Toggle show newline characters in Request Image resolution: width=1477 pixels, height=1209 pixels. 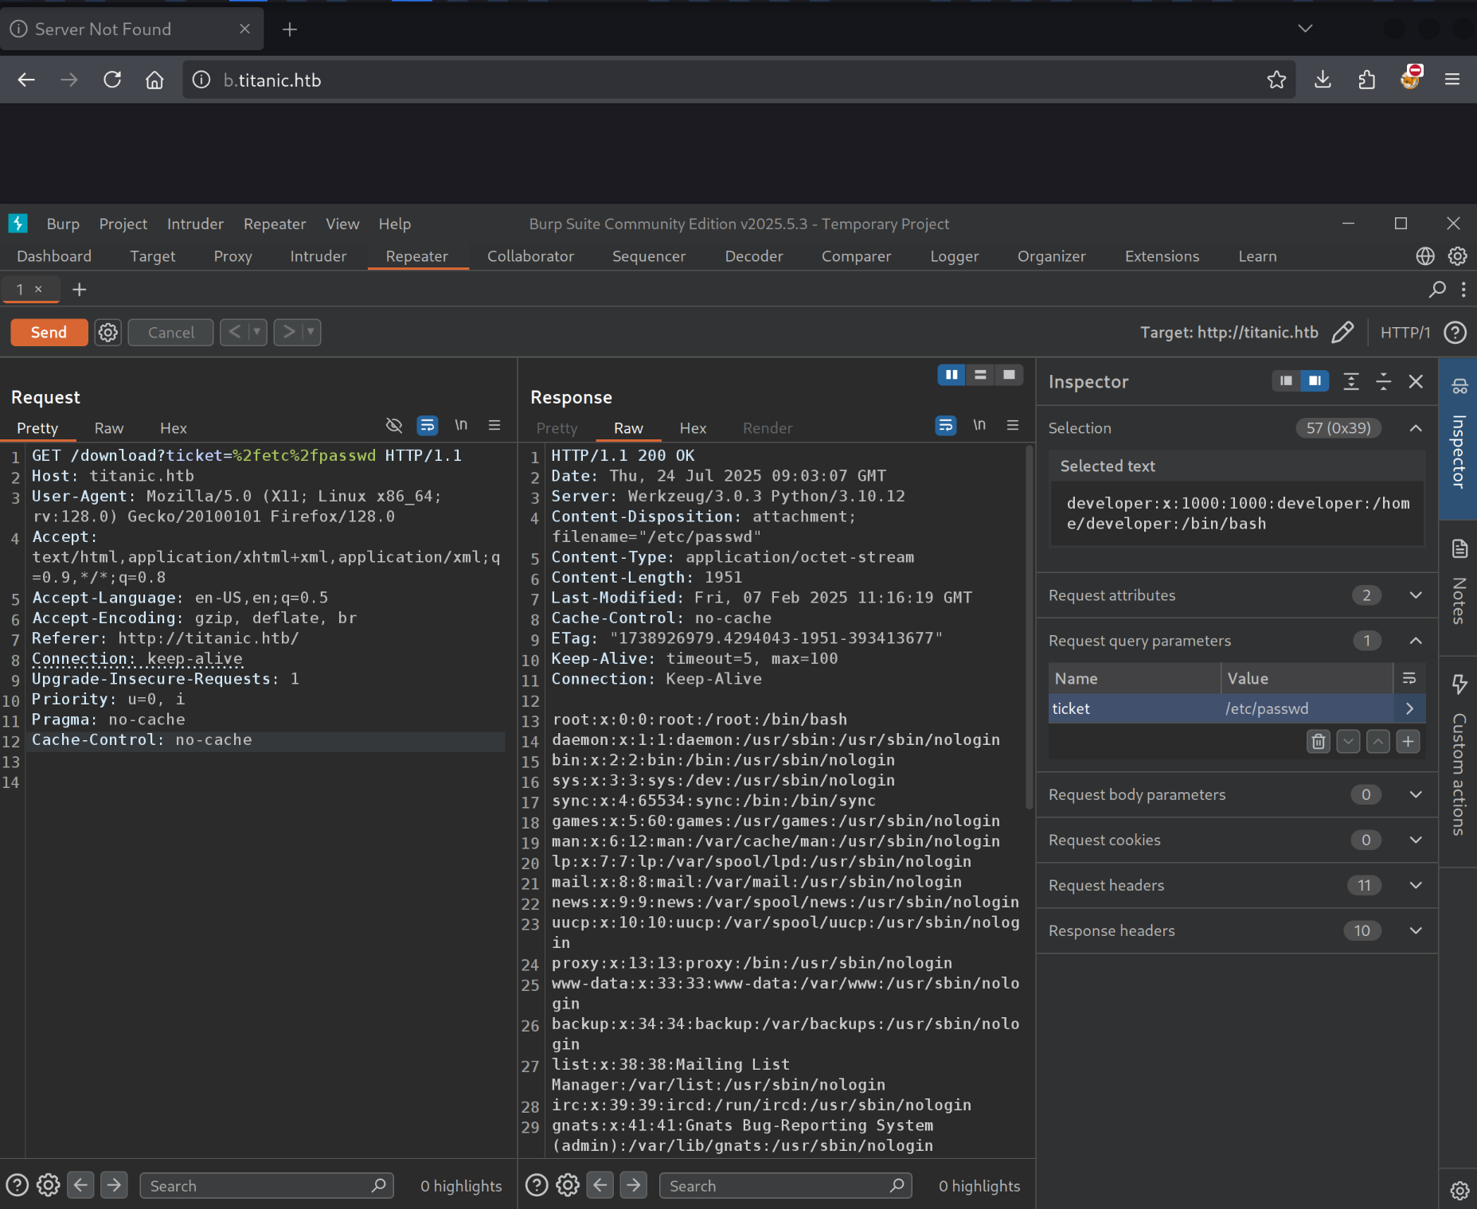pos(461,425)
